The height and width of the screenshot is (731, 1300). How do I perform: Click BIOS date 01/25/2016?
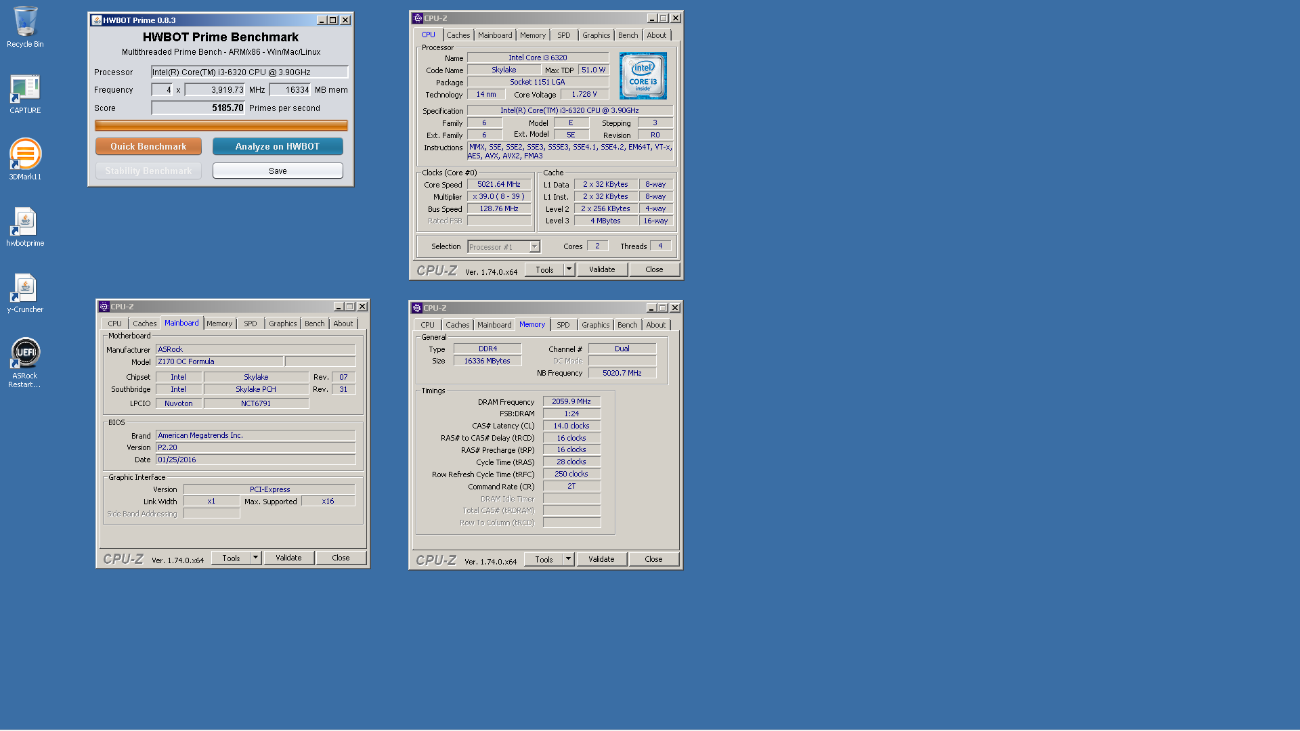(255, 460)
